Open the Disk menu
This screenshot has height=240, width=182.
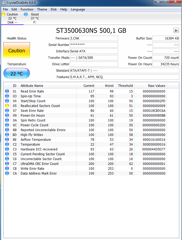54,9
